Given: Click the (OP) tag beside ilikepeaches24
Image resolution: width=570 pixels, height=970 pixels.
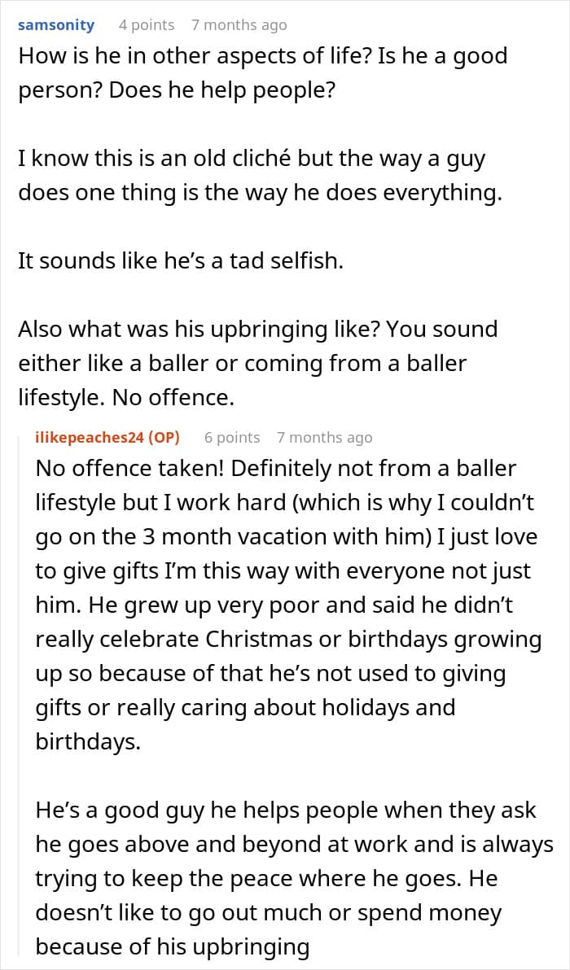Looking at the screenshot, I should pos(164,438).
